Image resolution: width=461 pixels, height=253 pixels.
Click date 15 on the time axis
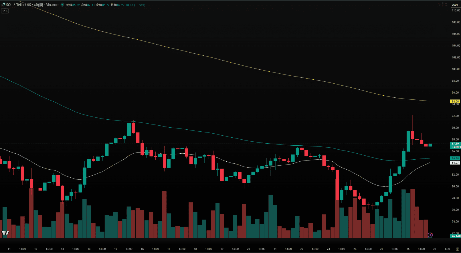(x=116, y=249)
